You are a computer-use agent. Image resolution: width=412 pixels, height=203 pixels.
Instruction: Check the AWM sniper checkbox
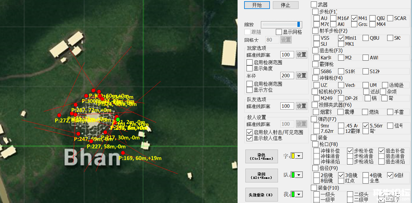pyautogui.click(x=366, y=58)
